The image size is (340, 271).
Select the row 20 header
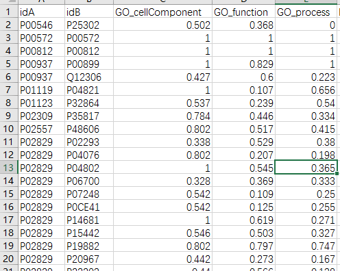coord(9,259)
